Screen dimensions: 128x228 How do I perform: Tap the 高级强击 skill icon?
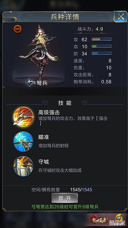pos(23,117)
